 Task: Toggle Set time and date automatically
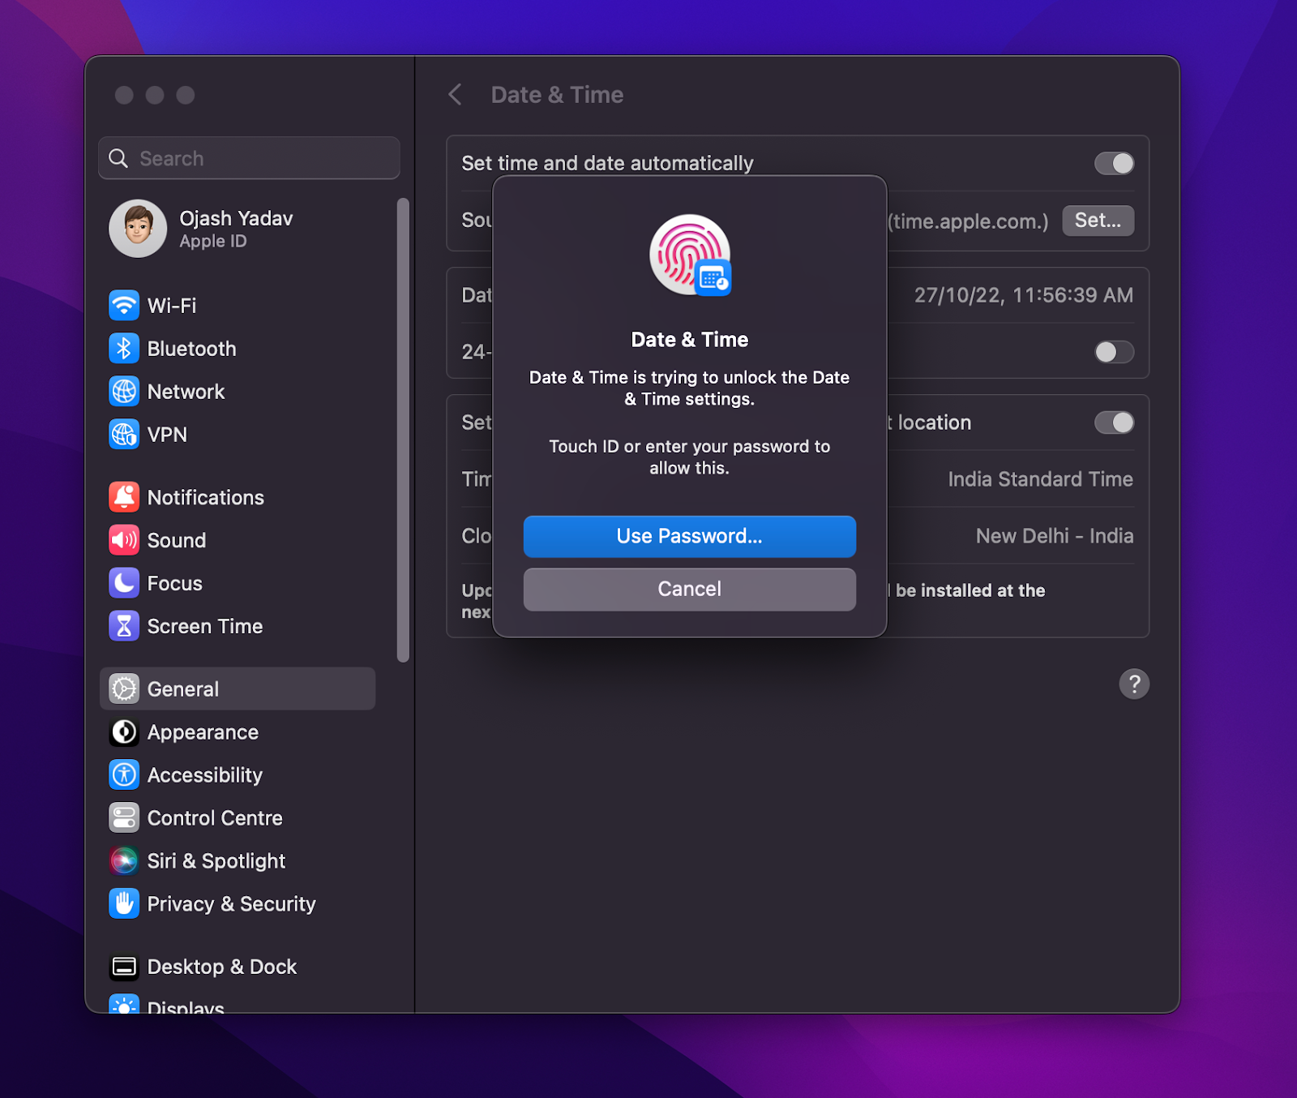pos(1114,163)
